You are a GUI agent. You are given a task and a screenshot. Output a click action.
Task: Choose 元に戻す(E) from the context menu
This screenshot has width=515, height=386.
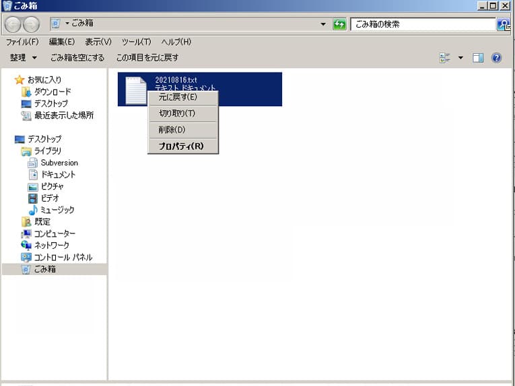(178, 97)
